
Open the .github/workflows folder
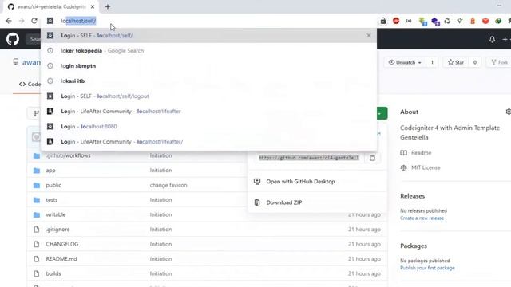coord(68,155)
